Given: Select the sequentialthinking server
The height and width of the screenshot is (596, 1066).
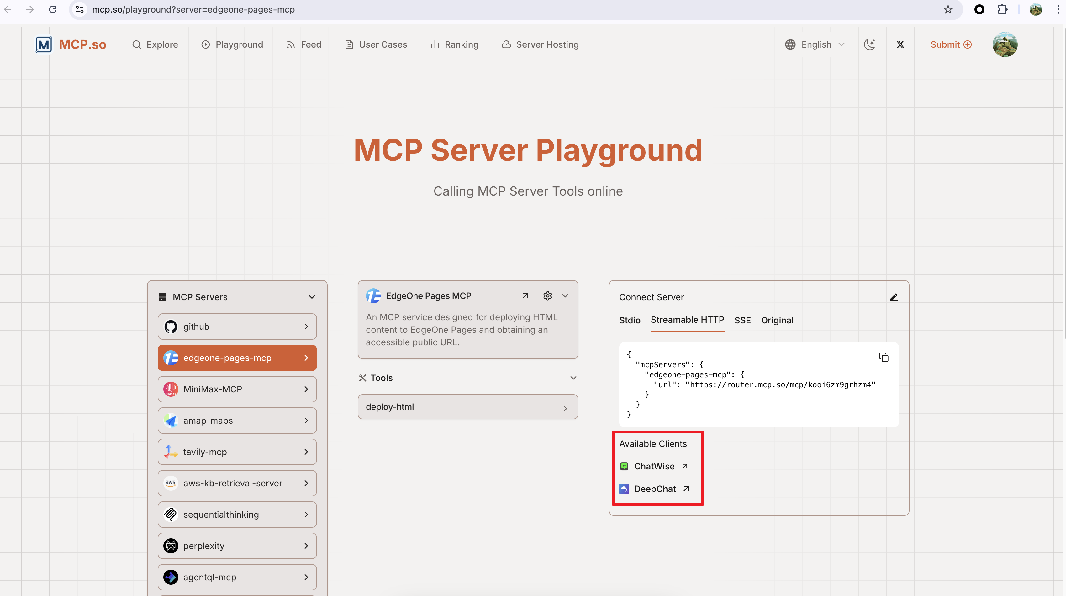Looking at the screenshot, I should click(x=237, y=515).
